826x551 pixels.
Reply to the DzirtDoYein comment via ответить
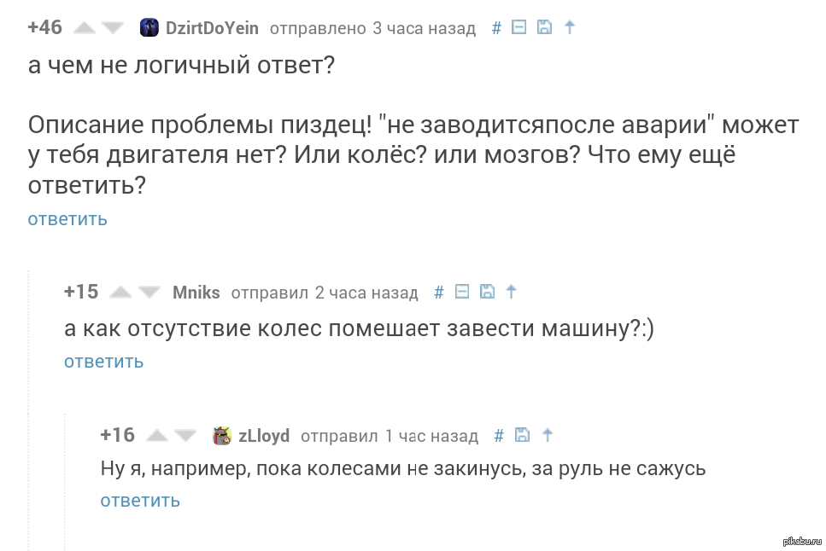click(67, 219)
